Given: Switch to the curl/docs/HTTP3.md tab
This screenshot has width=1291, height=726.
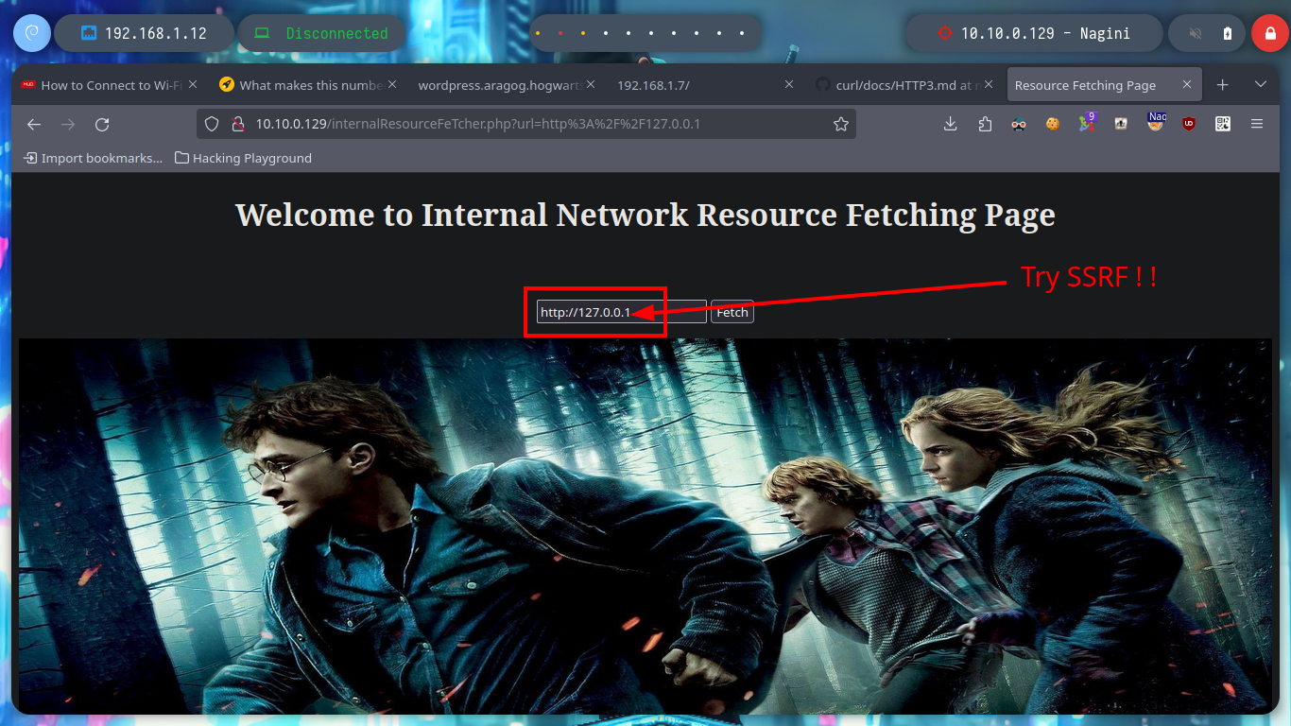Looking at the screenshot, I should [x=896, y=85].
